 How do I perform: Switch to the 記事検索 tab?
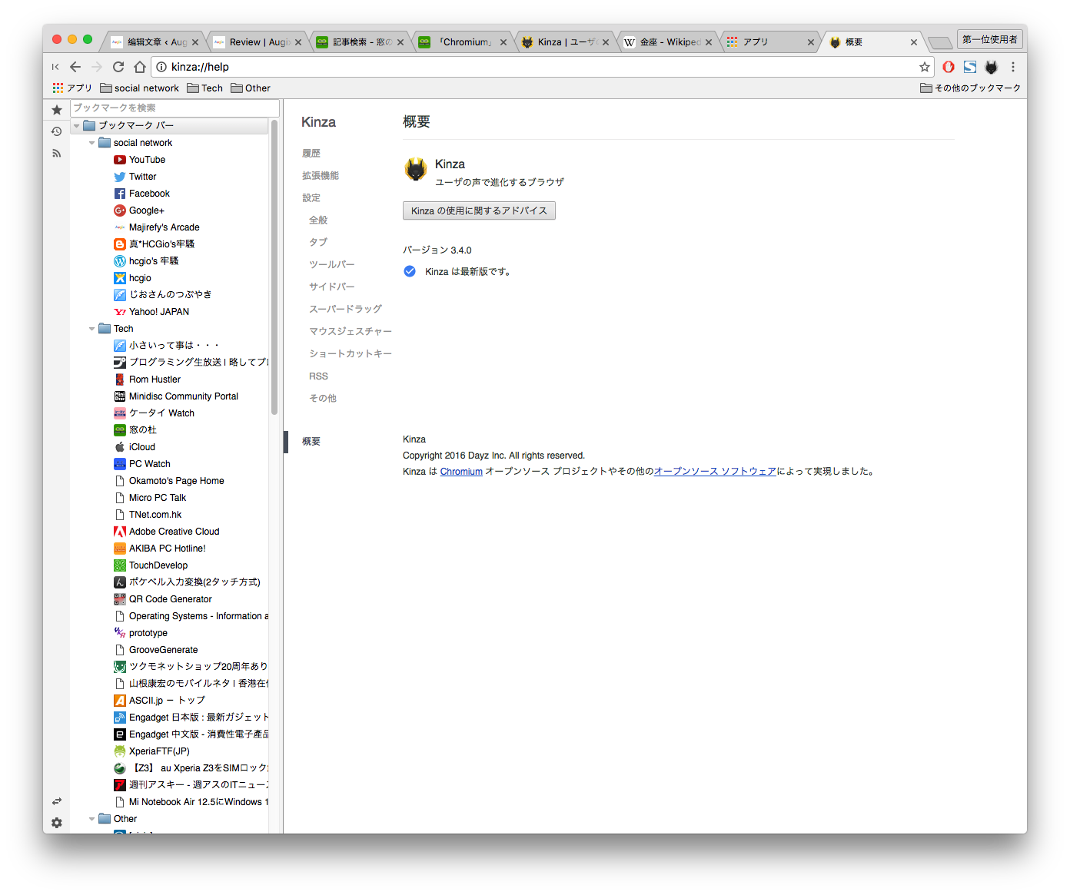click(360, 42)
